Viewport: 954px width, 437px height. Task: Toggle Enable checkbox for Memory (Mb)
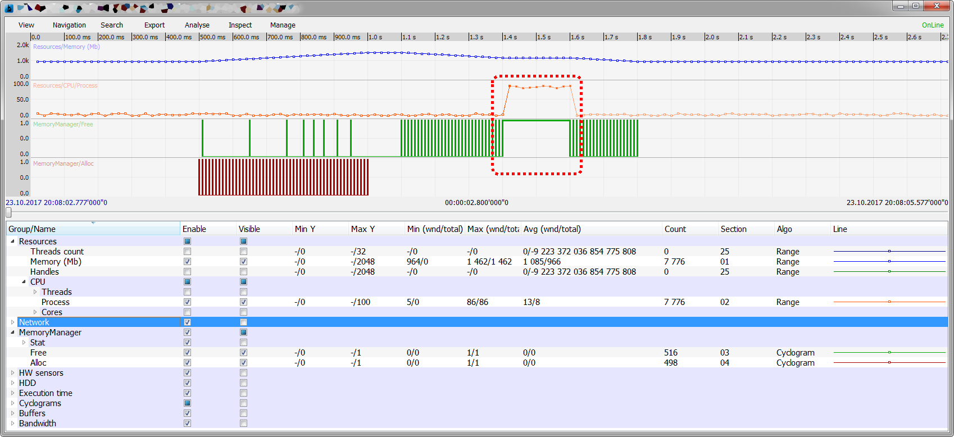click(187, 262)
